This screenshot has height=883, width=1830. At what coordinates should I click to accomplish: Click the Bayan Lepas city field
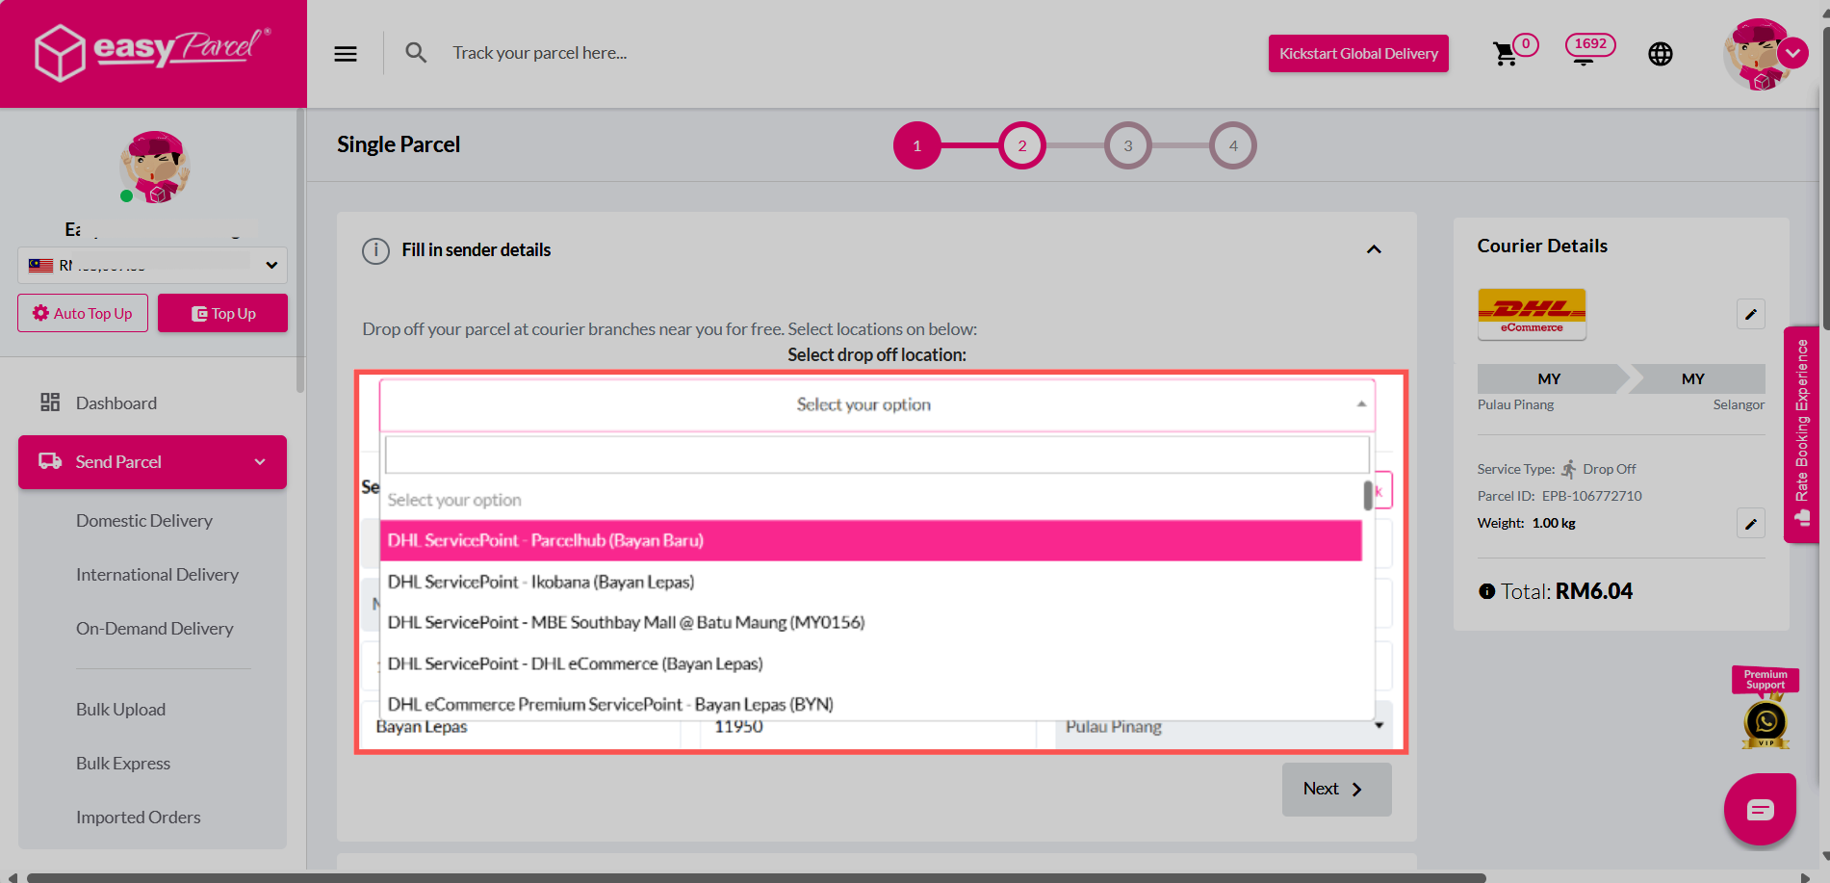[x=520, y=728]
